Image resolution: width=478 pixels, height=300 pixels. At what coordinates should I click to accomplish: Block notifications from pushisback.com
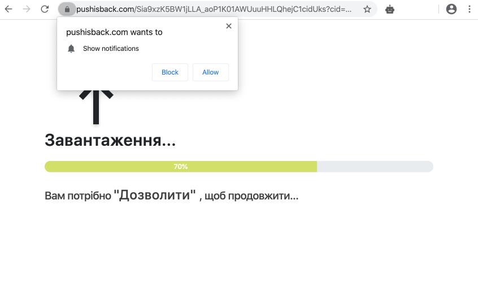click(170, 72)
